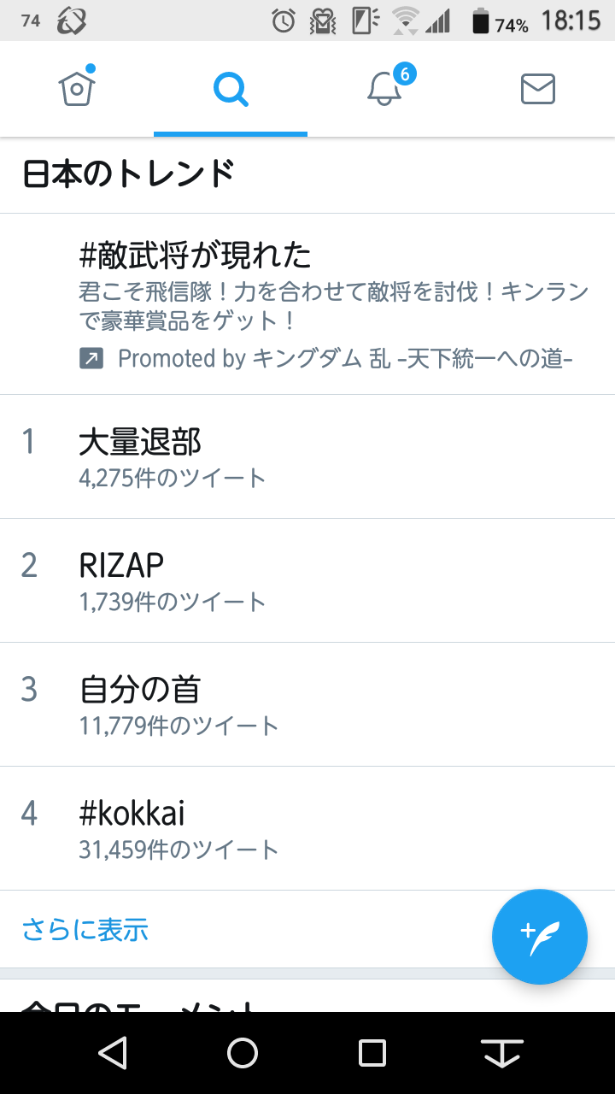
Task: Tap the Android recent apps square button
Action: click(x=372, y=1053)
